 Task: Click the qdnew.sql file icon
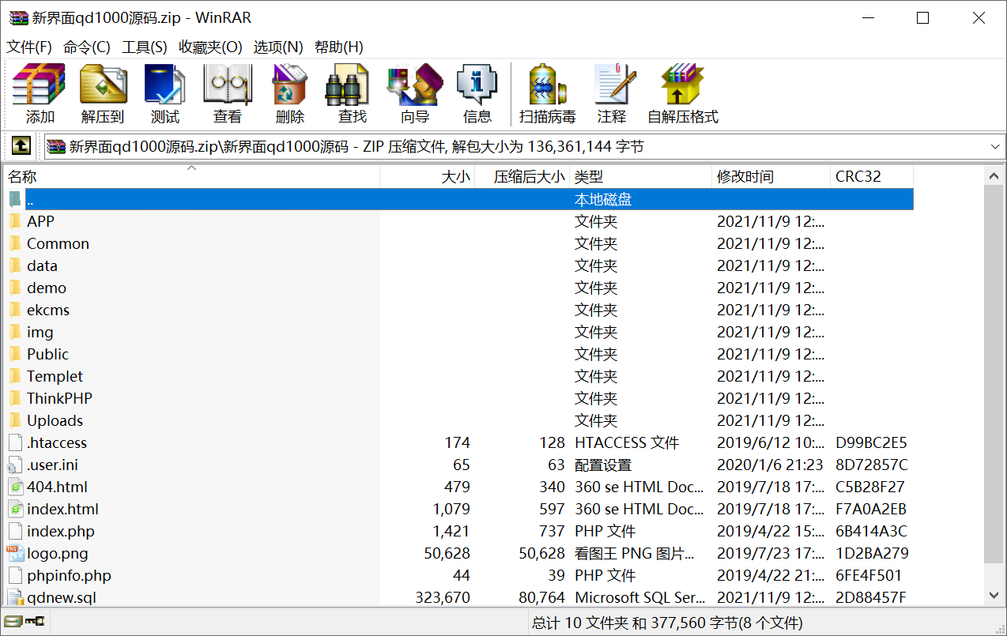click(15, 597)
